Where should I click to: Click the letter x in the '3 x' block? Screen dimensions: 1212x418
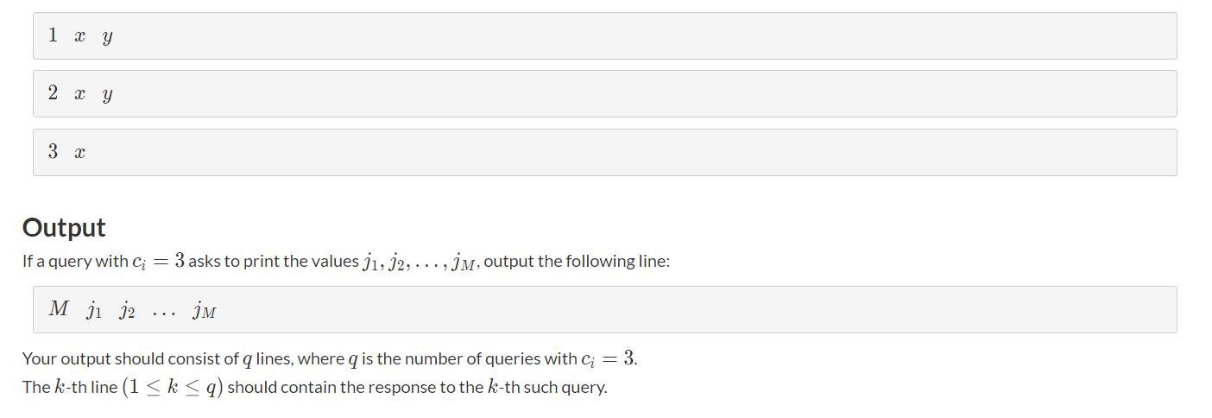79,153
